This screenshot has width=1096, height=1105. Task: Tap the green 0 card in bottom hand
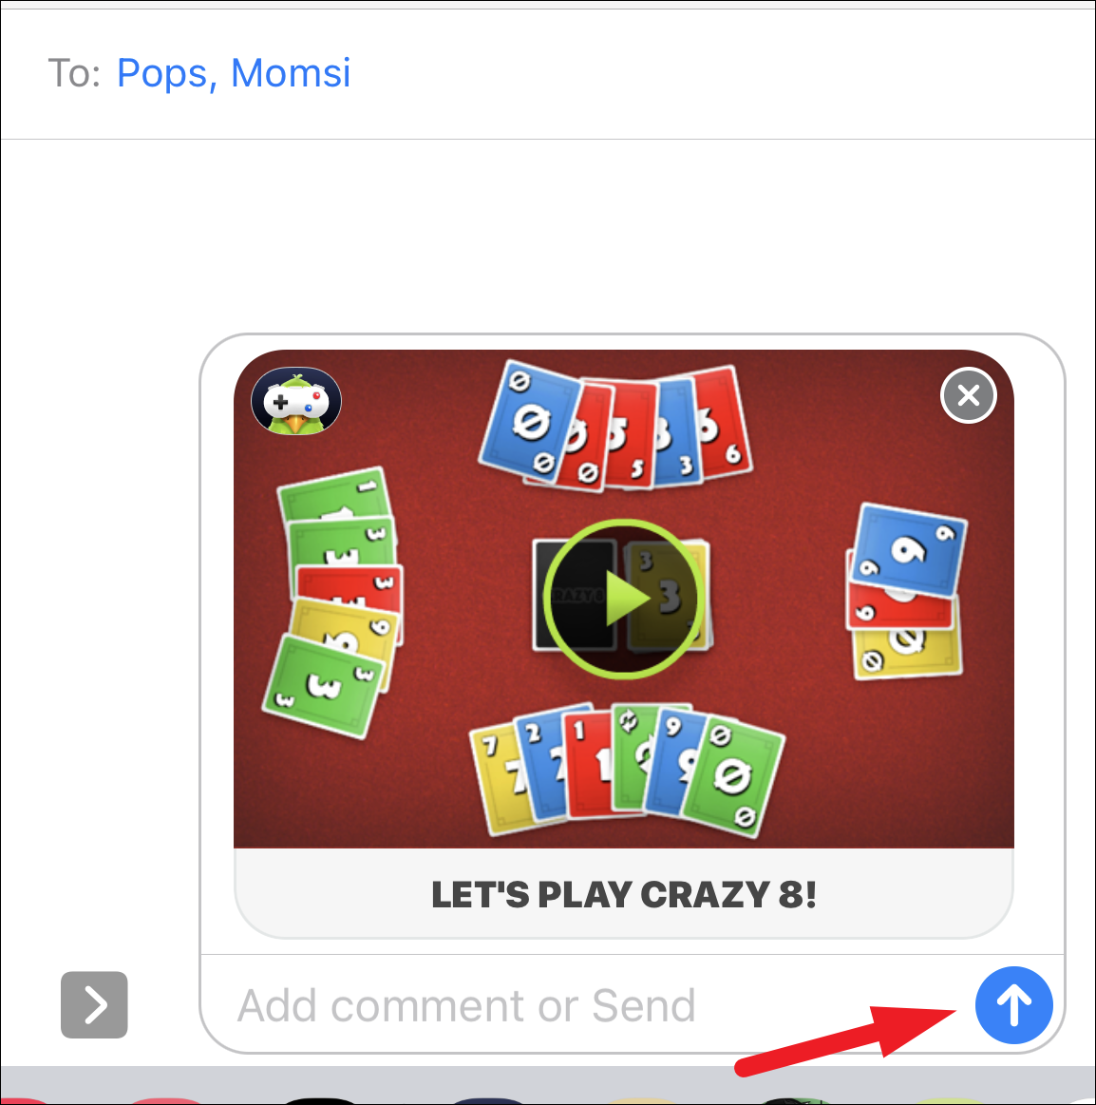(x=733, y=776)
